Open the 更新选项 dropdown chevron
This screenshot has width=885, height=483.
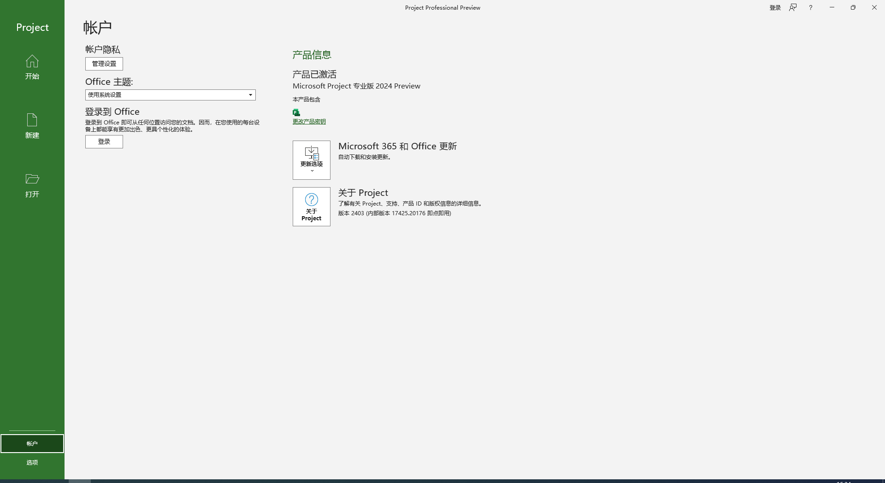(x=312, y=170)
